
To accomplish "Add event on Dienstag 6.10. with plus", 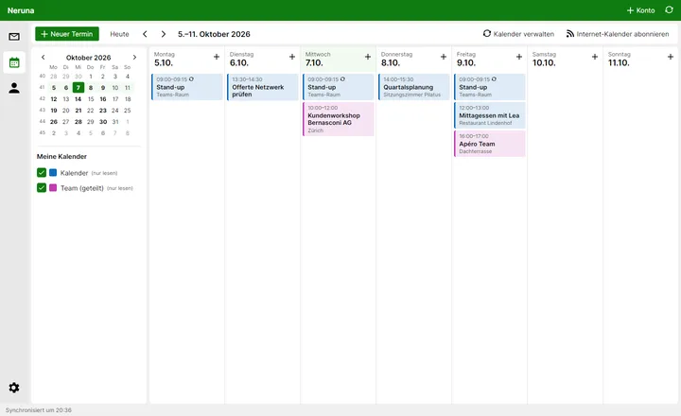I will coord(292,57).
